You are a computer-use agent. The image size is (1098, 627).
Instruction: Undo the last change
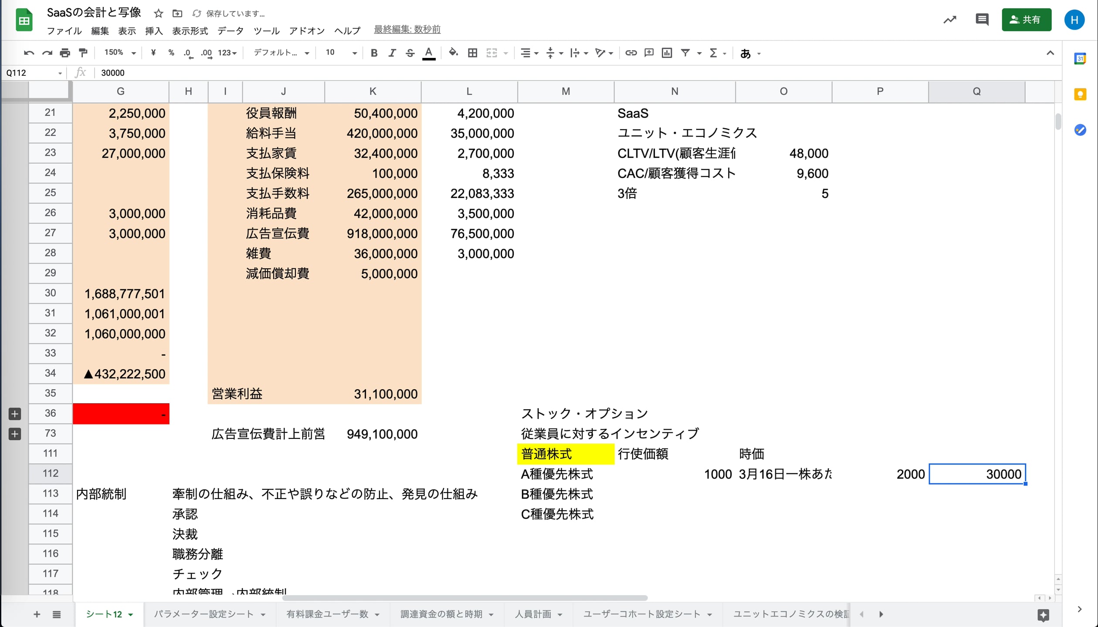[28, 53]
